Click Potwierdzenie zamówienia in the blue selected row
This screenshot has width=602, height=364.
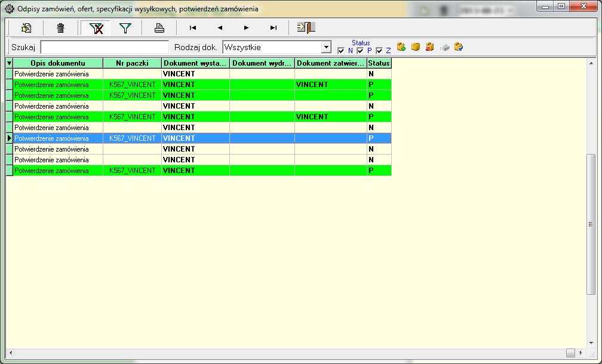[x=51, y=138]
